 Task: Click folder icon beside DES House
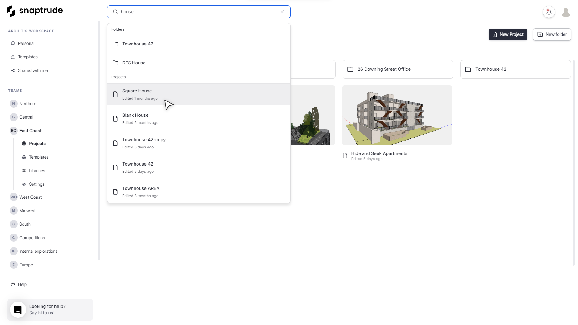[115, 63]
